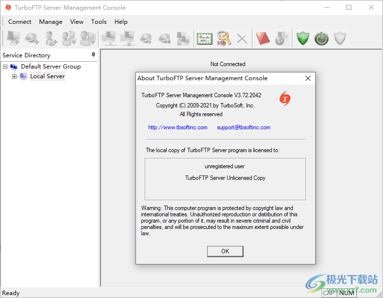Open the Tools menu
Viewport: 383px width, 298px height.
(x=99, y=22)
